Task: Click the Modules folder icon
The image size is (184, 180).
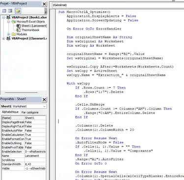Action: point(14,34)
